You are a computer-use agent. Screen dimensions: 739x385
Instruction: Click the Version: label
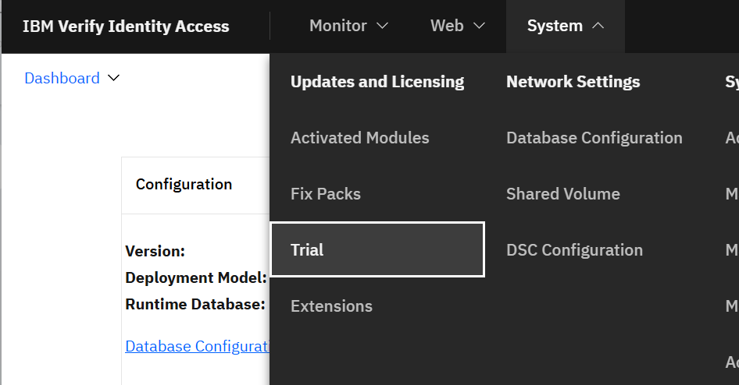155,251
